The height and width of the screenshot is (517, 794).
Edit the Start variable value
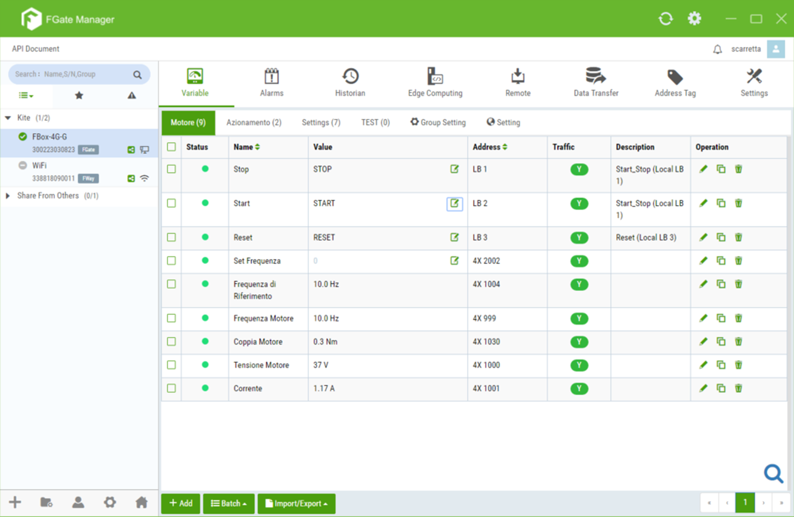454,204
